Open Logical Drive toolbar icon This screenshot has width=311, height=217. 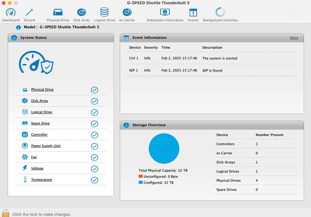(105, 13)
